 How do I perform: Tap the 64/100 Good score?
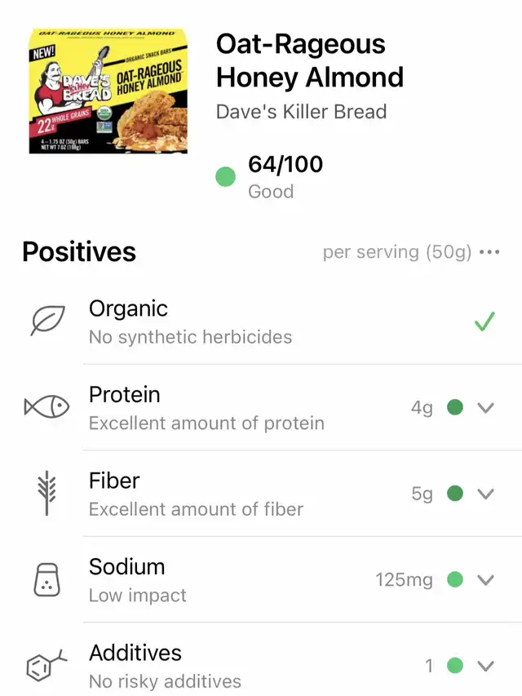pos(285,176)
